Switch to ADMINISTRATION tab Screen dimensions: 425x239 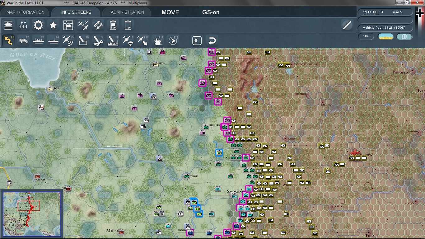pyautogui.click(x=127, y=12)
